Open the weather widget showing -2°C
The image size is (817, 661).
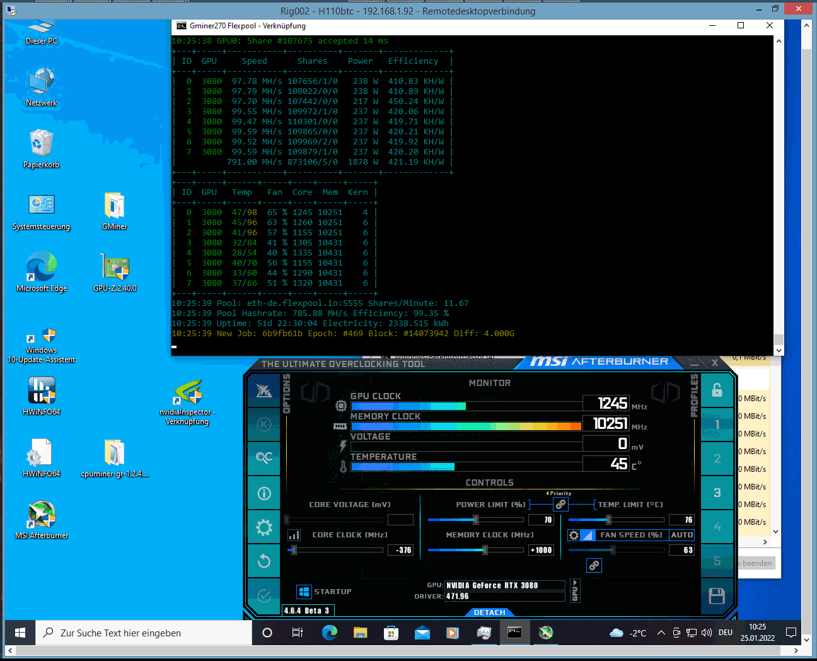point(628,633)
